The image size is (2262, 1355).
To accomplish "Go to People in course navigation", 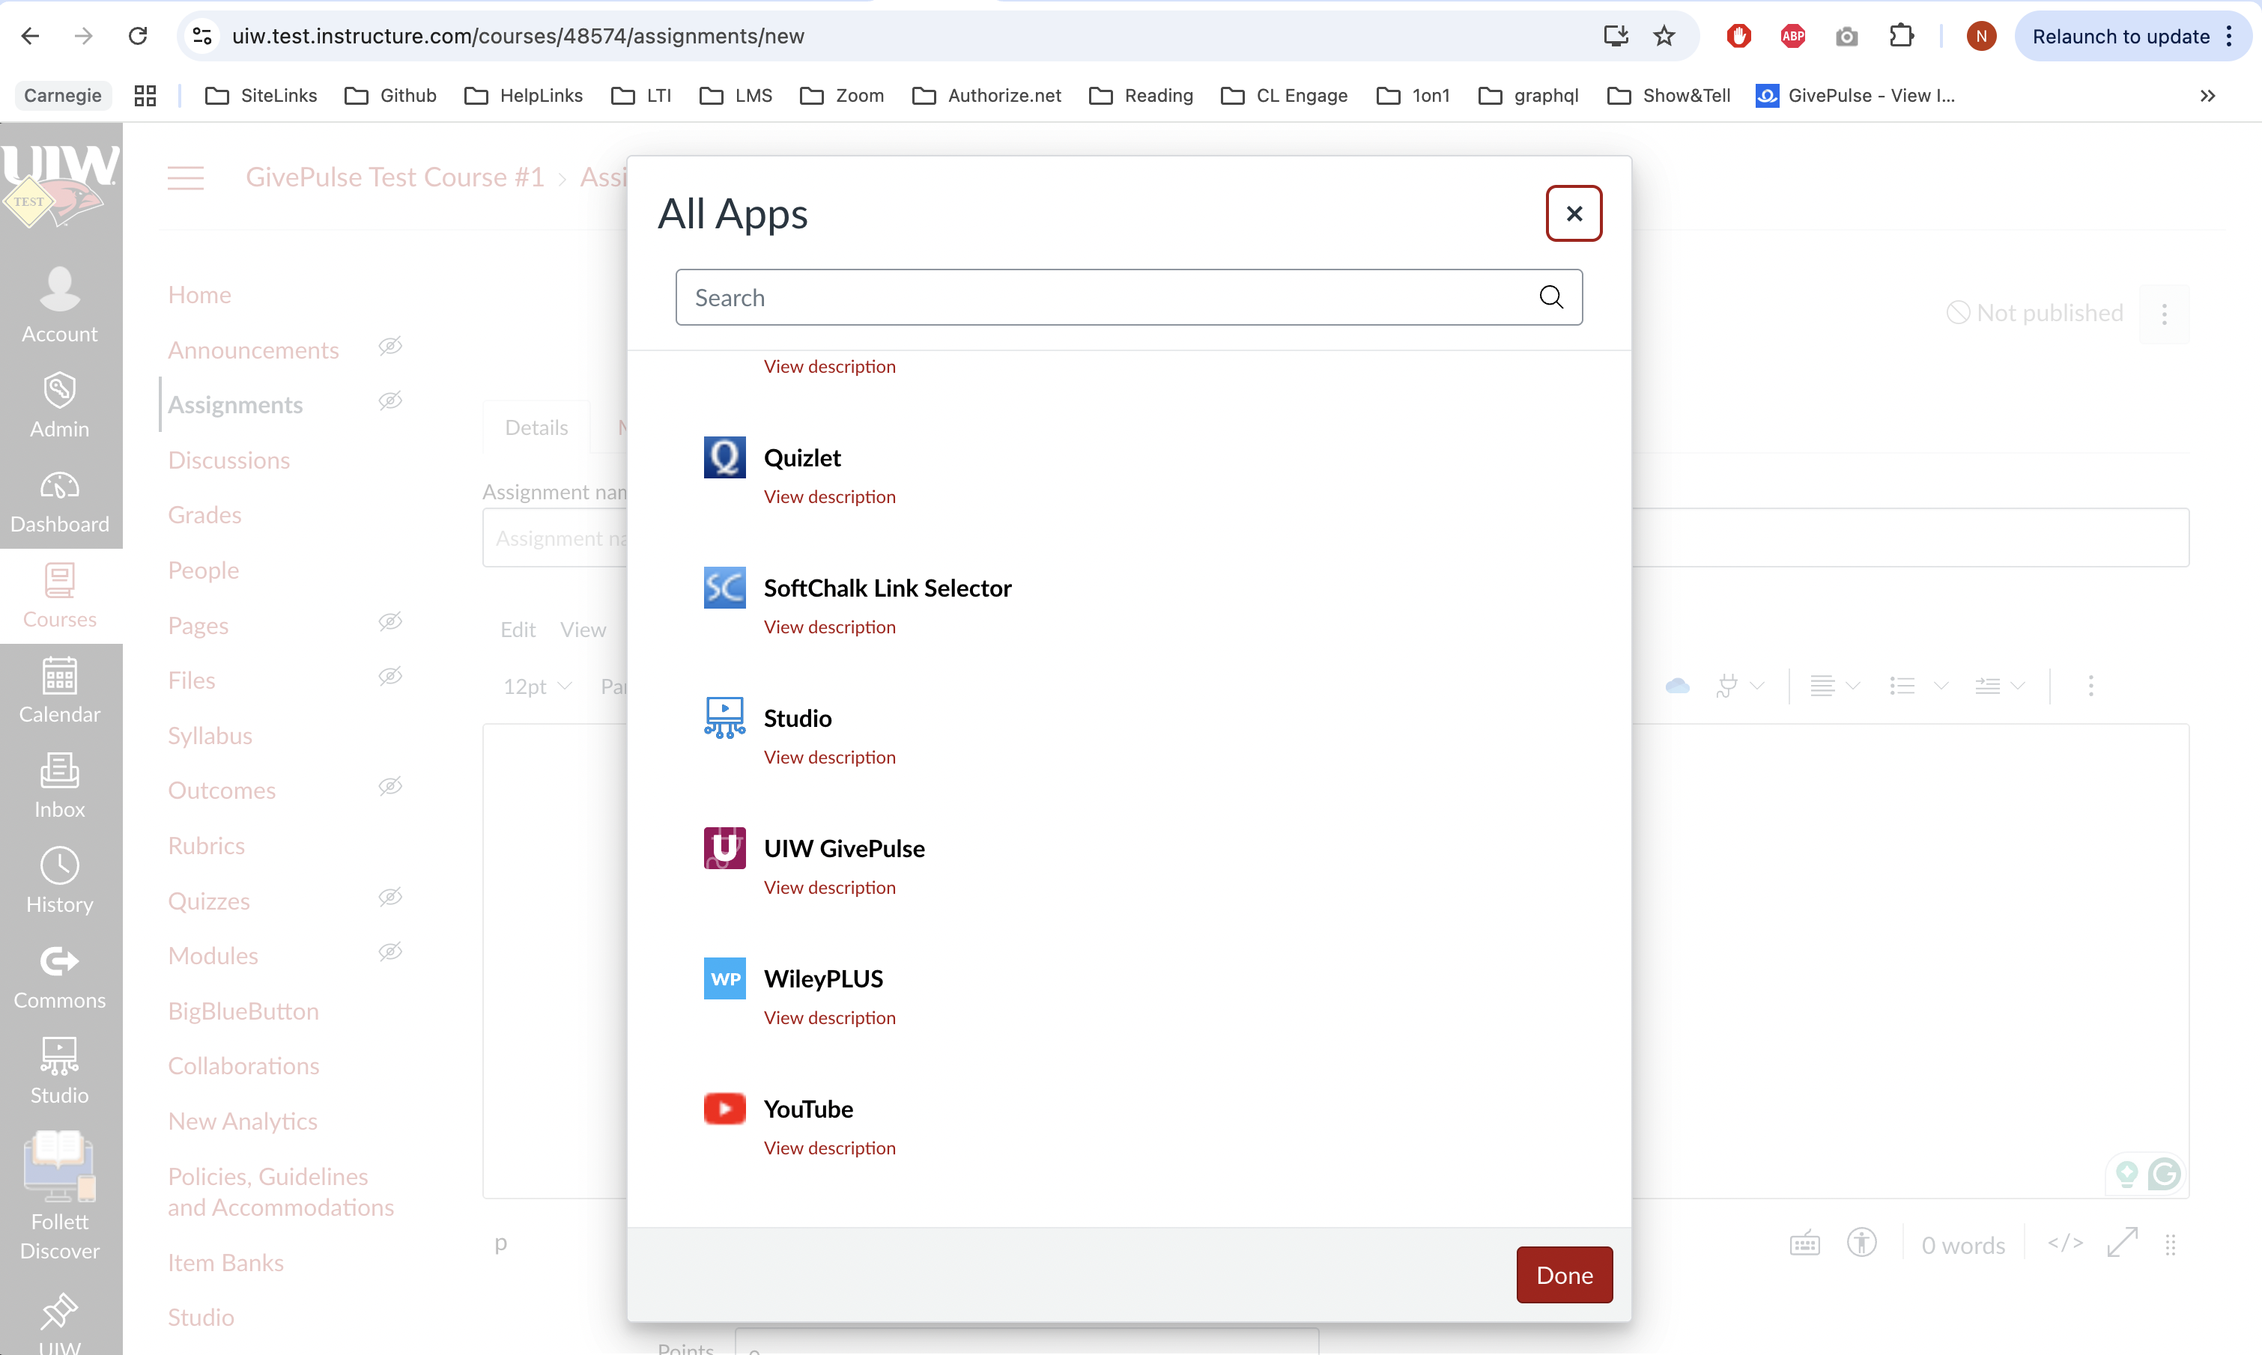I will pos(204,570).
